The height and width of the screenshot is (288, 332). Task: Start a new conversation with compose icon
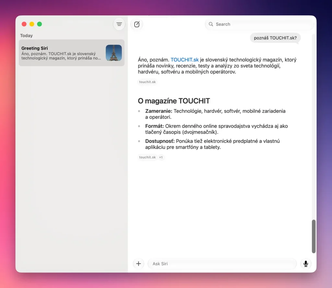pos(137,24)
